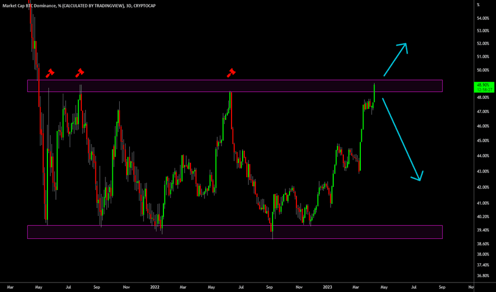The height and width of the screenshot is (292, 496).
Task: Select the red hammer icon above the August 2021 peak
Action: click(79, 73)
